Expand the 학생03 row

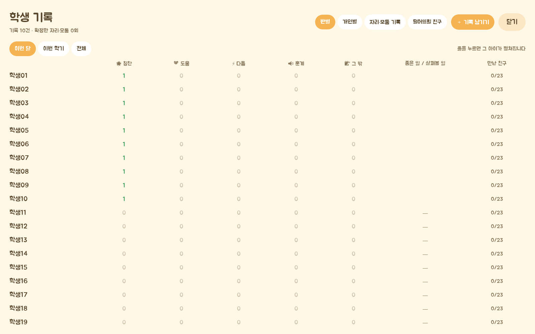click(267, 103)
